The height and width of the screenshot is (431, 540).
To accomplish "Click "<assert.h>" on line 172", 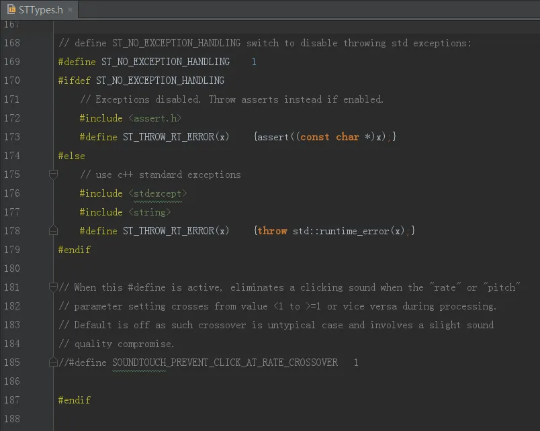I will coord(155,118).
